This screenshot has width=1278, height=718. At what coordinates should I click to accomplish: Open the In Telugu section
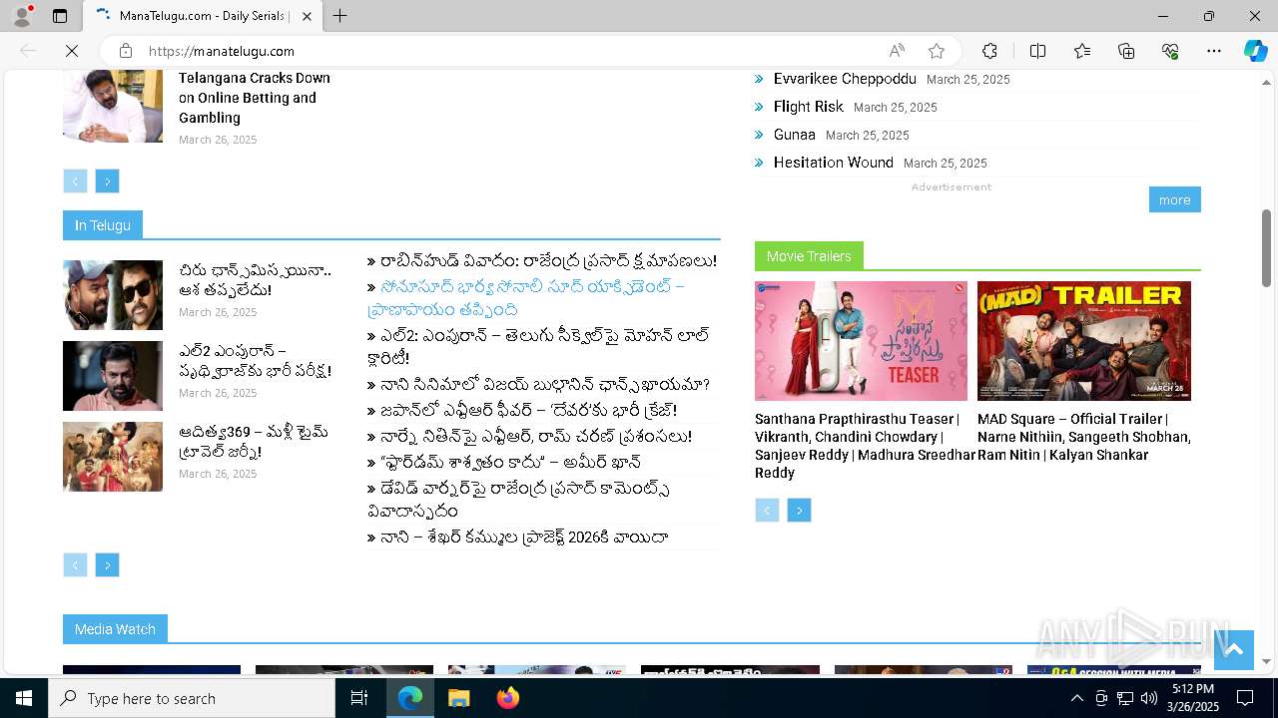[103, 225]
